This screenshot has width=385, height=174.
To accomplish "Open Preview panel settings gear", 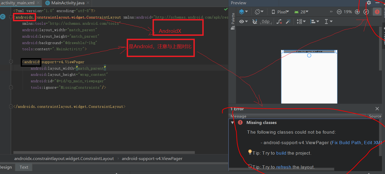I will [369, 3].
